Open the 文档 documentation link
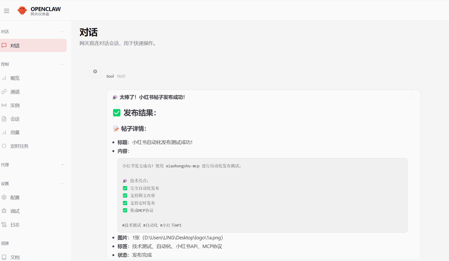The width and height of the screenshot is (449, 261). pyautogui.click(x=33, y=257)
